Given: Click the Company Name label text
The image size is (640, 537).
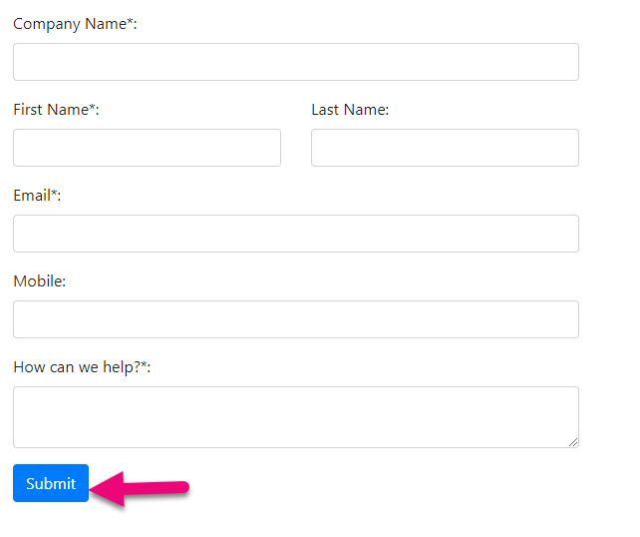Looking at the screenshot, I should (x=70, y=24).
